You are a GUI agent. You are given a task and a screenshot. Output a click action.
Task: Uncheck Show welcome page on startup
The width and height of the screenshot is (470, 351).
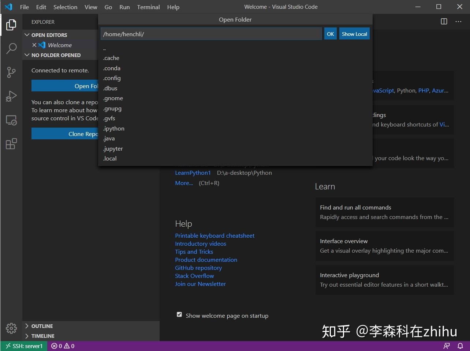[179, 314]
